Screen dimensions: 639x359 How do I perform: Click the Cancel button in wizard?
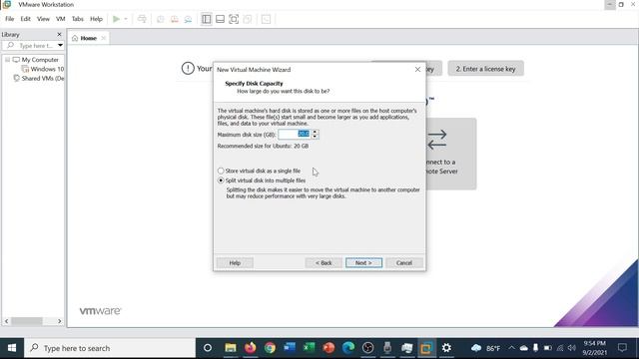click(404, 263)
